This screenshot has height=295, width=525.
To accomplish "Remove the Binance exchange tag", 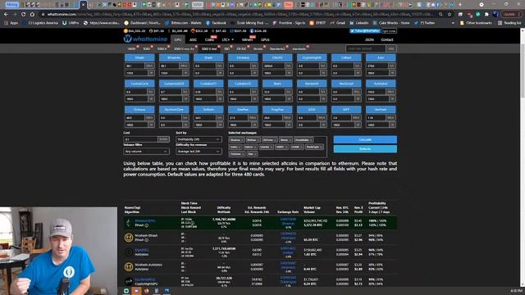I will (242, 140).
